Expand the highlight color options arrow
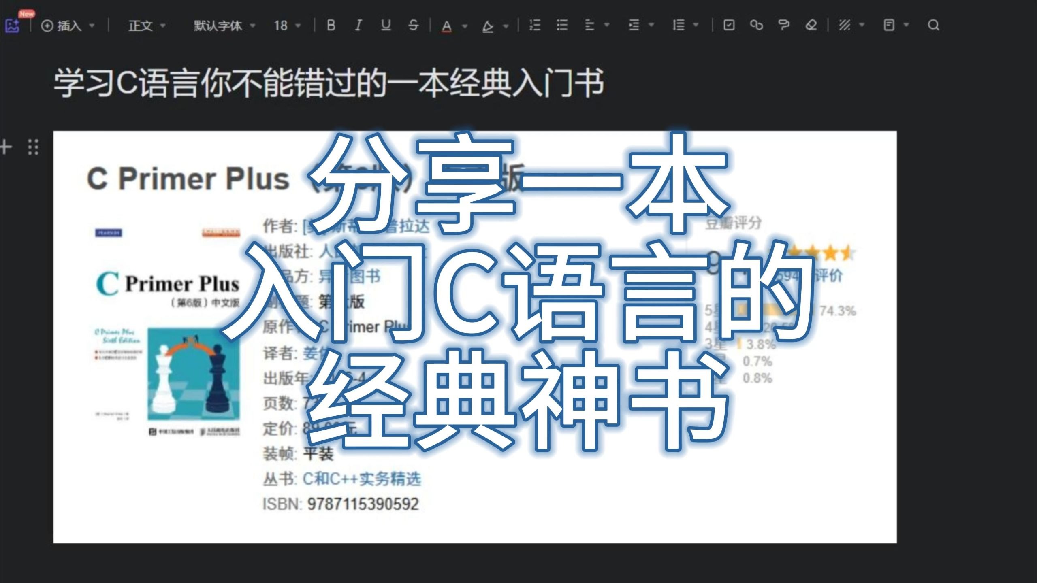The image size is (1037, 583). point(506,26)
